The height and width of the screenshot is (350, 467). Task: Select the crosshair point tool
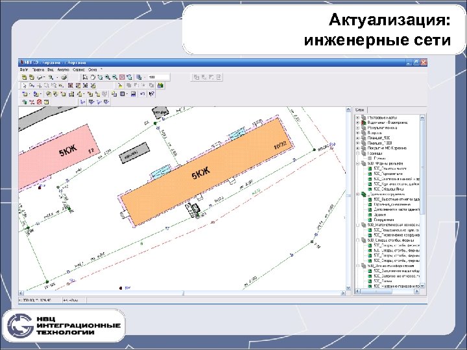tap(39, 86)
